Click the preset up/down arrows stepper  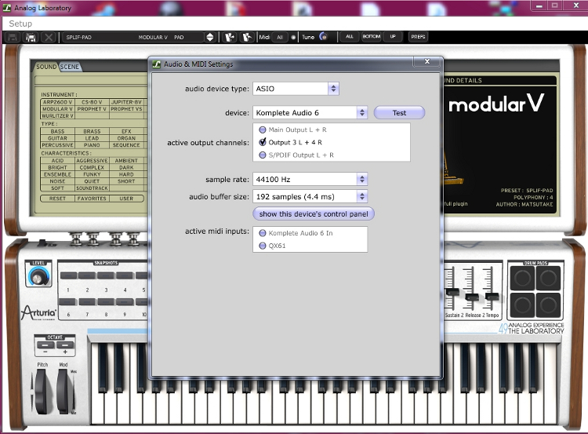[210, 37]
